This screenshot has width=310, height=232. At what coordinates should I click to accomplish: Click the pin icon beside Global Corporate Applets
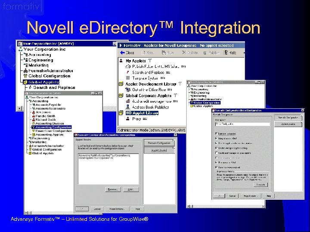(x=175, y=95)
